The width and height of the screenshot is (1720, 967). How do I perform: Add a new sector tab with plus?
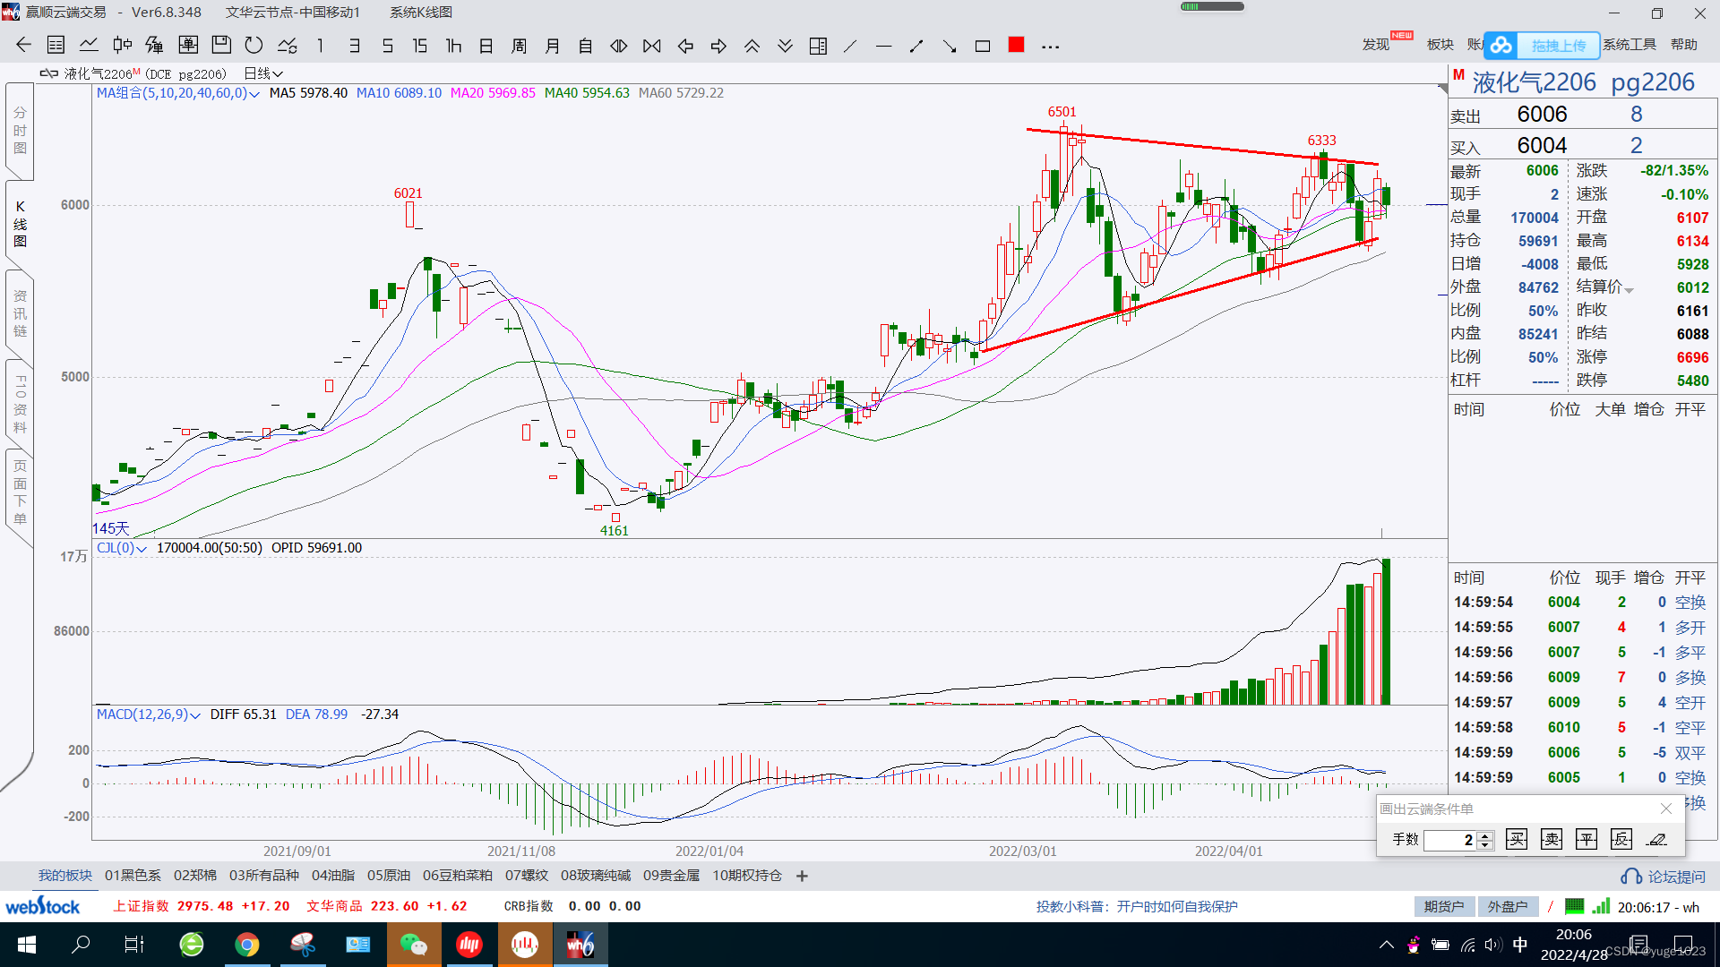click(802, 876)
